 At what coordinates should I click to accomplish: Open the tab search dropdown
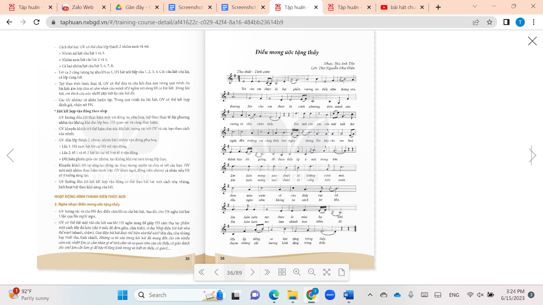click(475, 6)
